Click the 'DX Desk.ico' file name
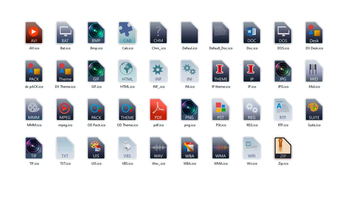The height and width of the screenshot is (202, 345). coord(314,48)
